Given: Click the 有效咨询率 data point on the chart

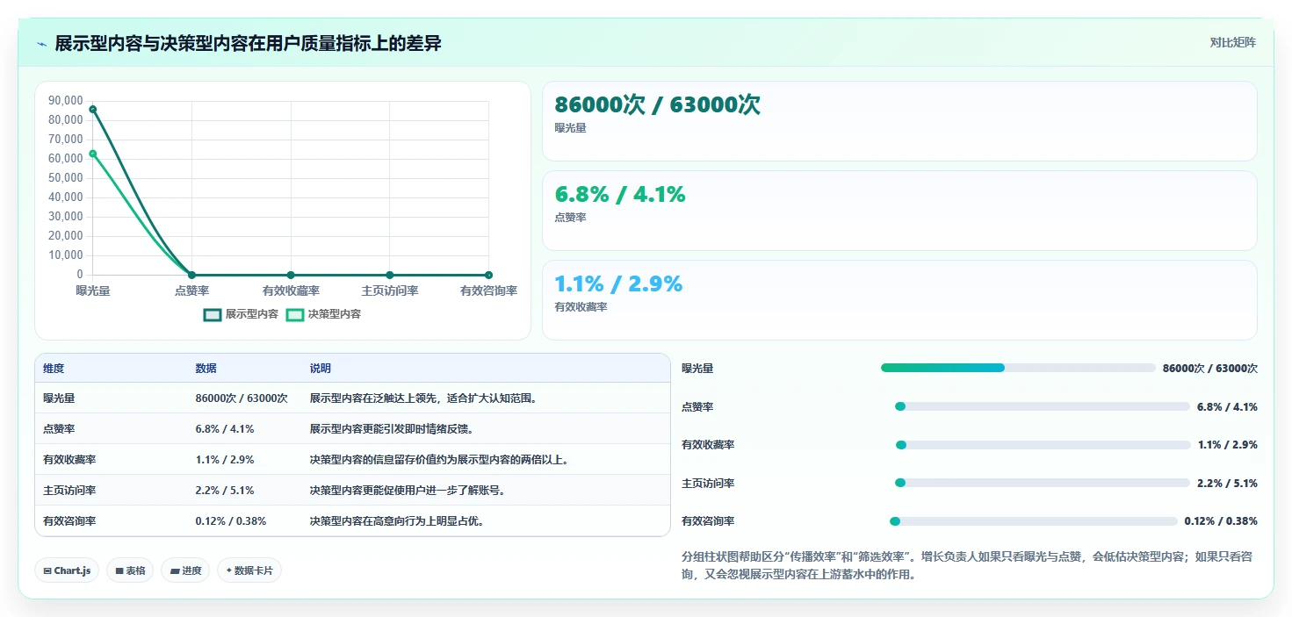Looking at the screenshot, I should click(x=488, y=275).
